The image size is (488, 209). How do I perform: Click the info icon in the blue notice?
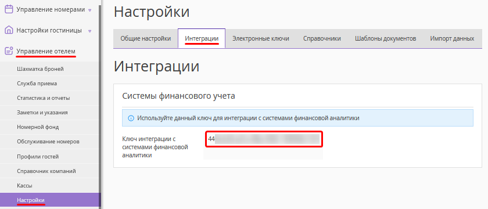point(131,118)
